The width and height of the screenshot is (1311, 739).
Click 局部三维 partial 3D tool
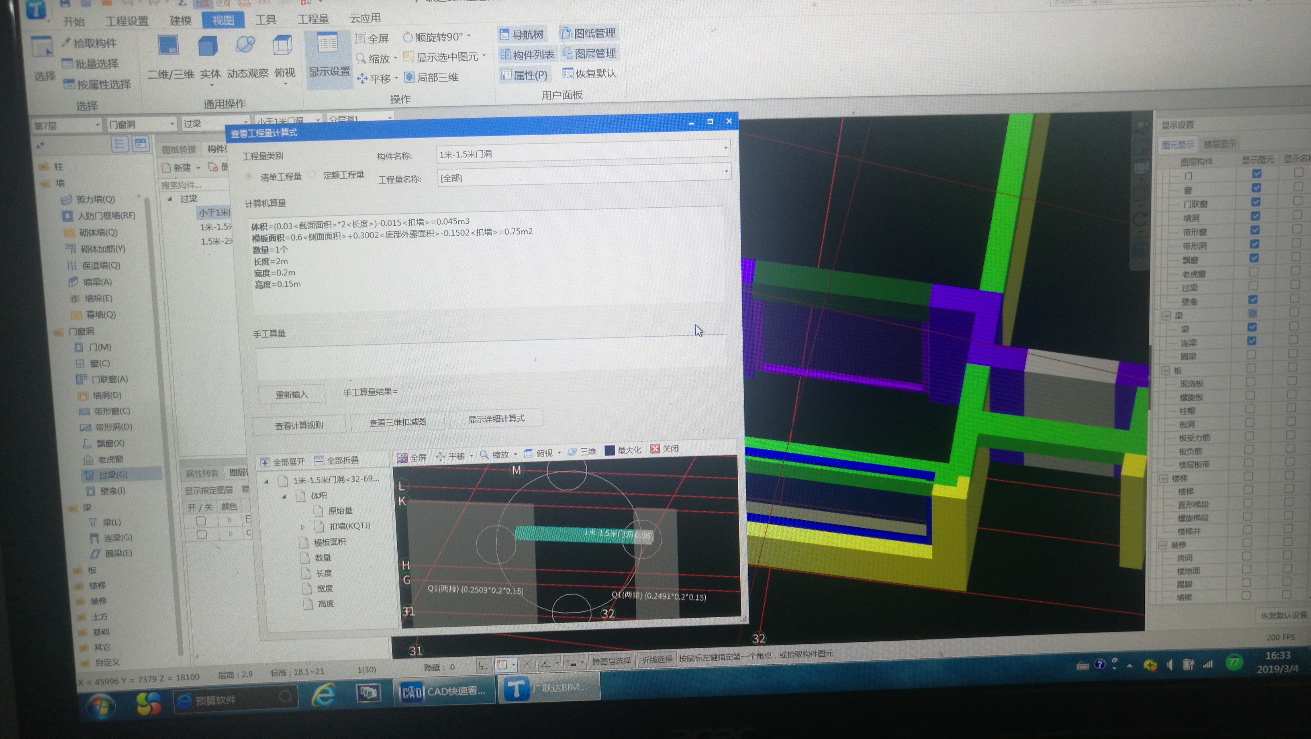431,78
